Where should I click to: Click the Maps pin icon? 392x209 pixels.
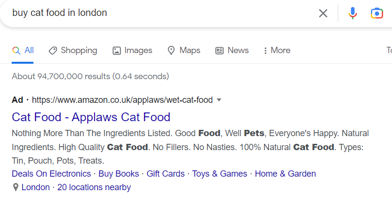(171, 50)
